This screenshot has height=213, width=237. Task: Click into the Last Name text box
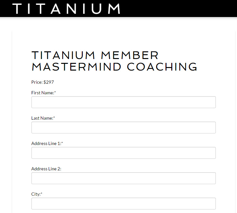[123, 128]
